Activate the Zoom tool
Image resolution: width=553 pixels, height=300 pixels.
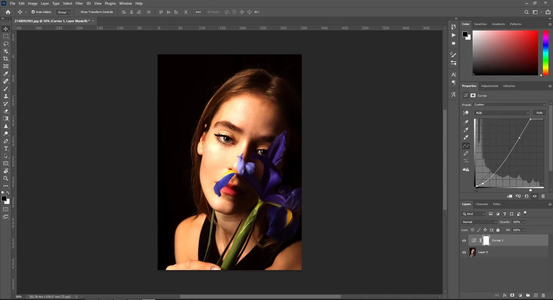pyautogui.click(x=6, y=178)
